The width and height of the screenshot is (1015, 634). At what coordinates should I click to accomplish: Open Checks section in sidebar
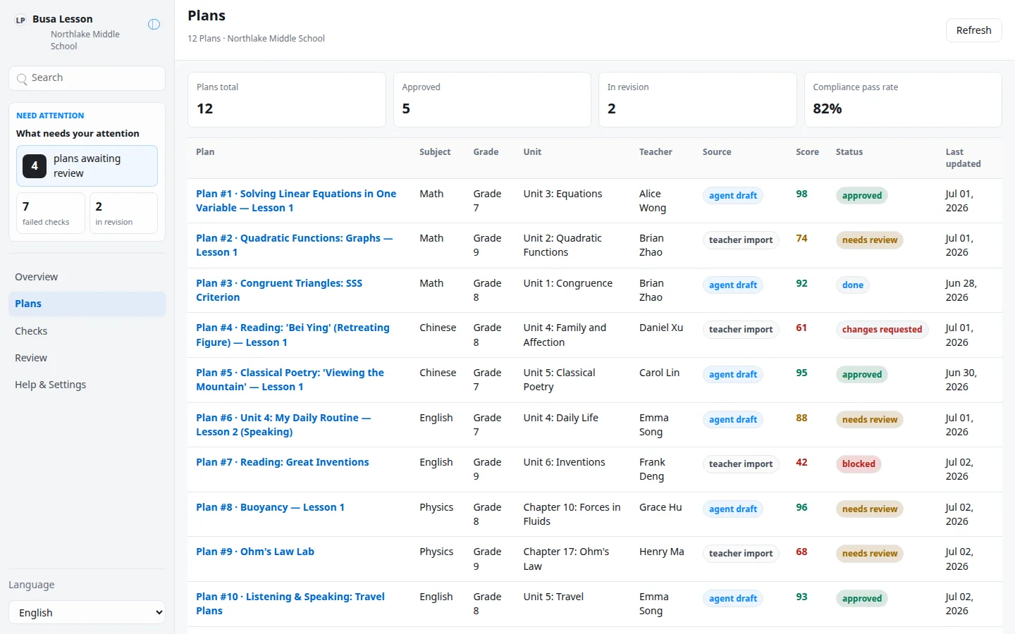click(87, 331)
